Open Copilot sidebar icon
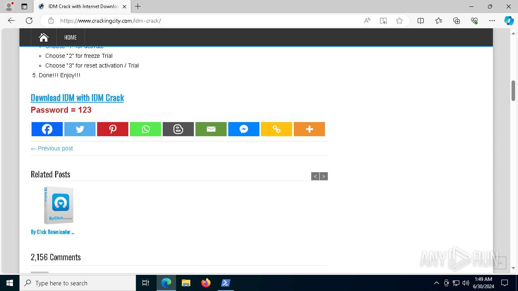The width and height of the screenshot is (518, 291). pyautogui.click(x=509, y=21)
